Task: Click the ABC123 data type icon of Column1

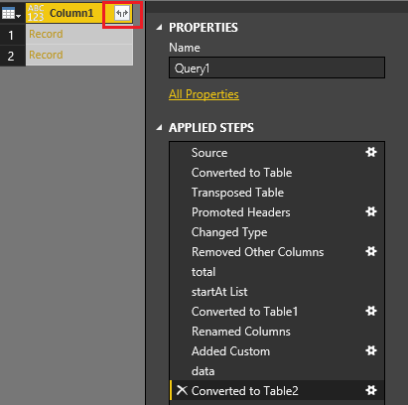Action: (36, 13)
